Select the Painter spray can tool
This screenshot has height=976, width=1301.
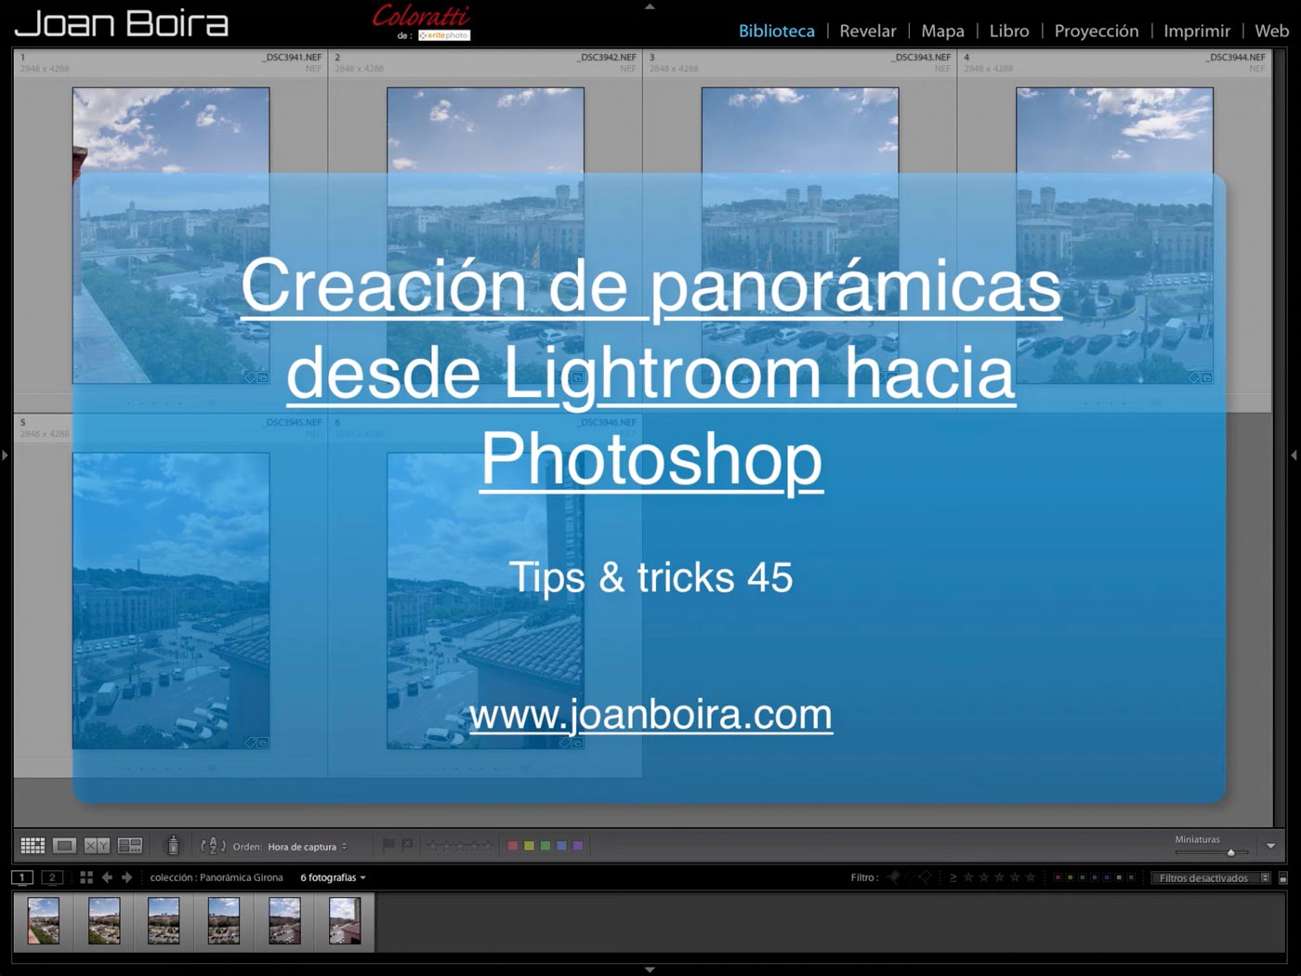click(173, 845)
